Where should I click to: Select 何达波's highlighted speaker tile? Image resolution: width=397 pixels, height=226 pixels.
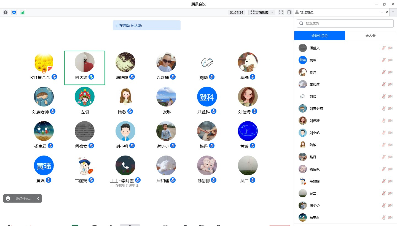coord(85,68)
